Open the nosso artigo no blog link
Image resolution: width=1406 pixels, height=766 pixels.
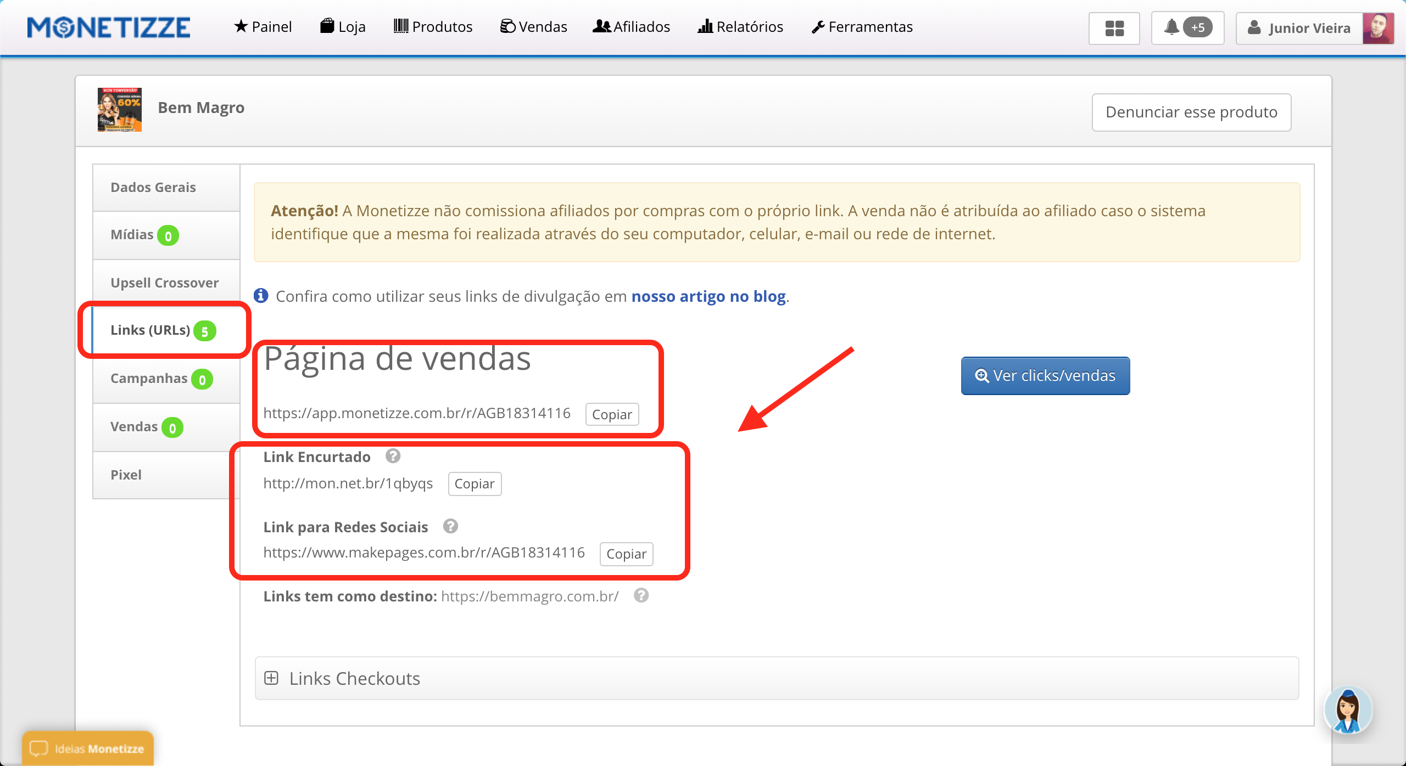point(708,296)
